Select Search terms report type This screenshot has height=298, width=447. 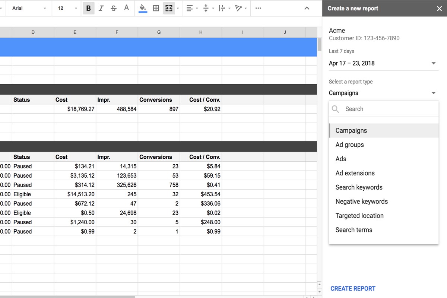(x=384, y=230)
